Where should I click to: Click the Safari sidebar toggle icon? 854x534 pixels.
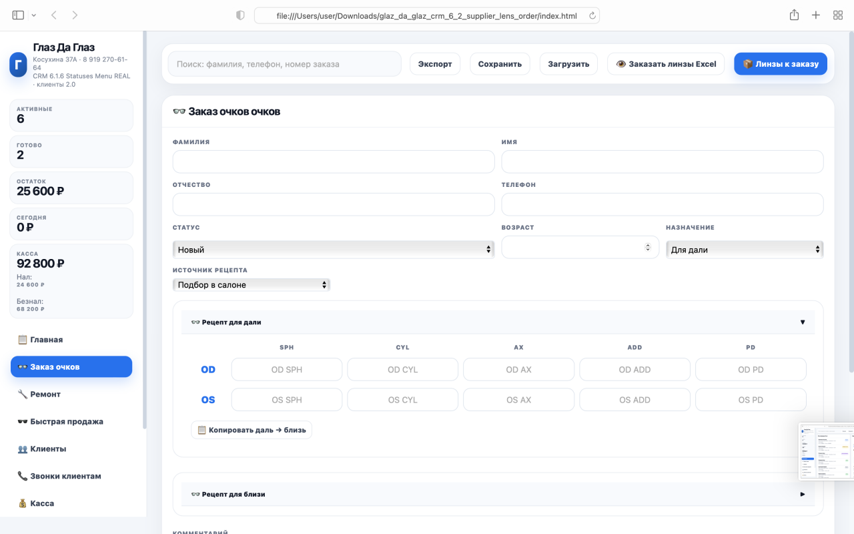tap(18, 15)
